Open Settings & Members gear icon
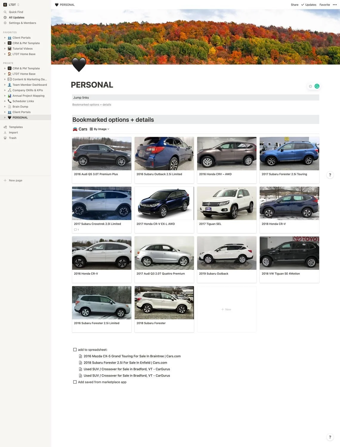 pyautogui.click(x=5, y=23)
